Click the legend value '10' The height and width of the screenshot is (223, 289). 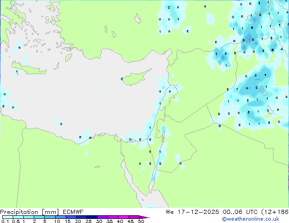coord(57,221)
